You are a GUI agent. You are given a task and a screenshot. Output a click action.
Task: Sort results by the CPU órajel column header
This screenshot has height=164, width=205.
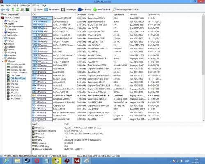(81, 14)
